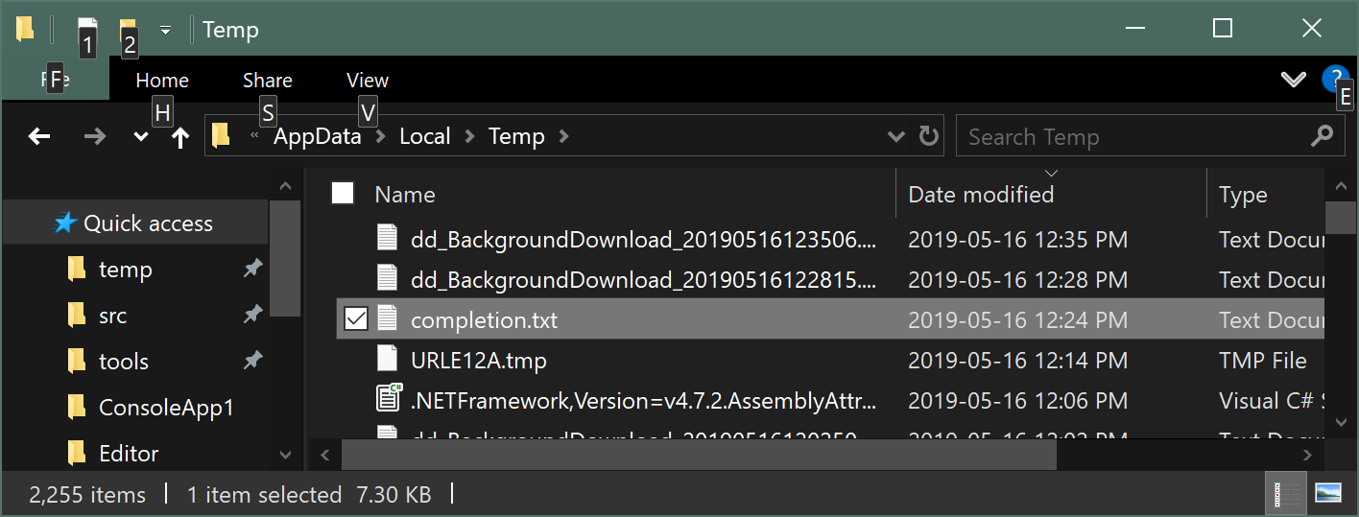Go forward with the Forward arrow

(x=94, y=136)
